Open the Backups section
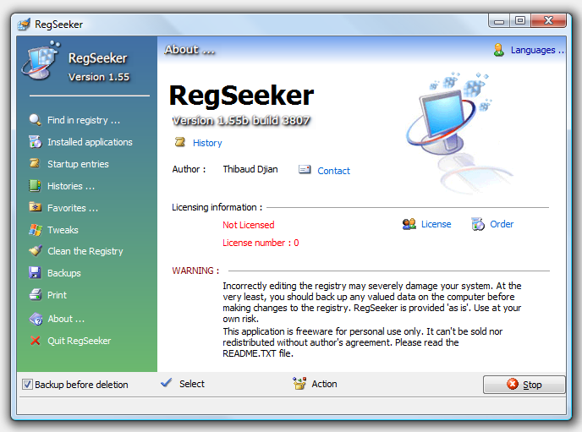582x432 pixels. 64,273
